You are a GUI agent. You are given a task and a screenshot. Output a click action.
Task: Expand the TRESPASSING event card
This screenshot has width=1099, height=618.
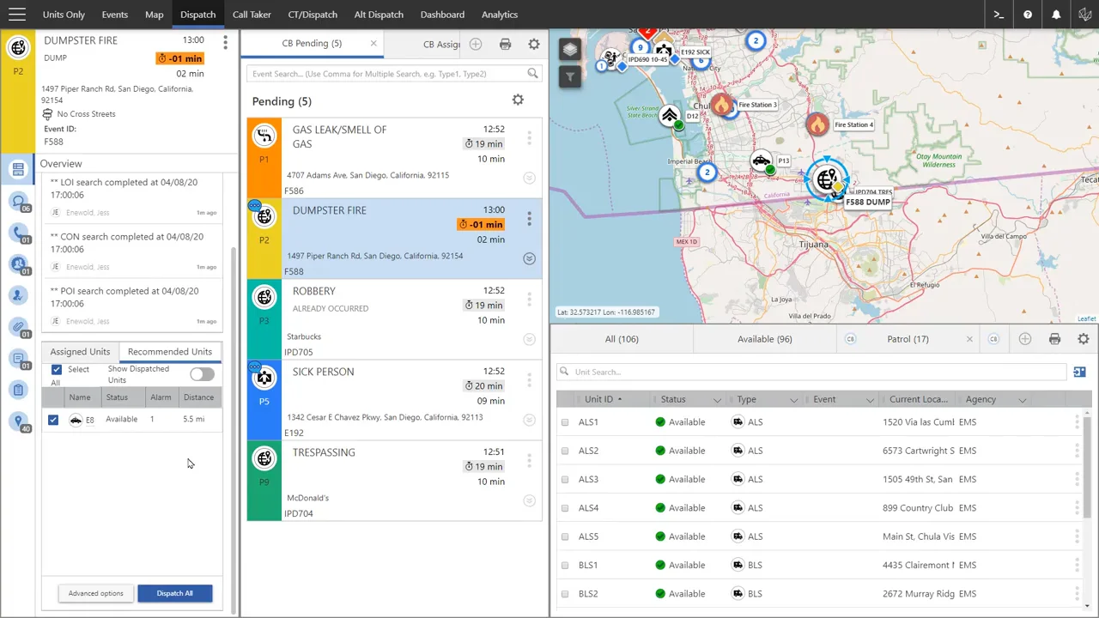tap(529, 500)
